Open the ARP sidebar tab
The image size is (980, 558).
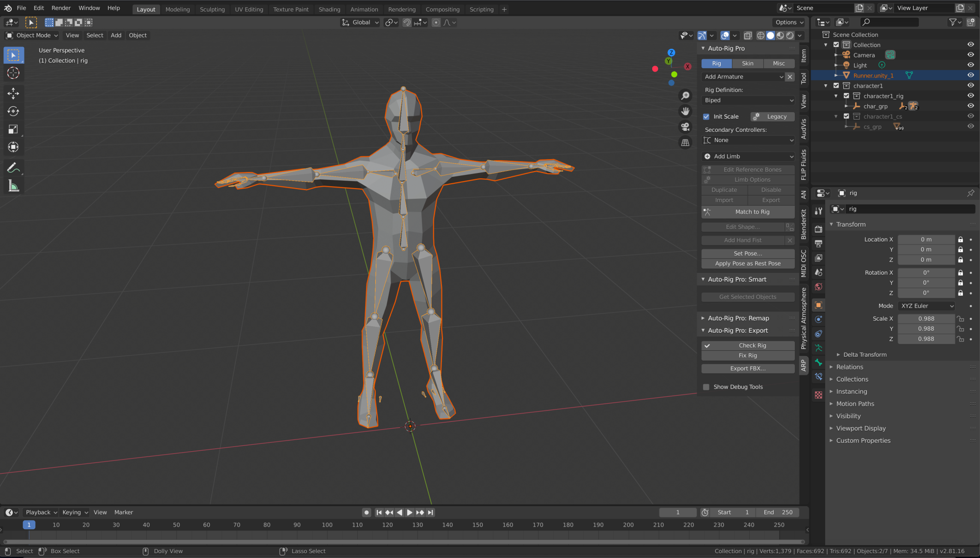pos(804,365)
